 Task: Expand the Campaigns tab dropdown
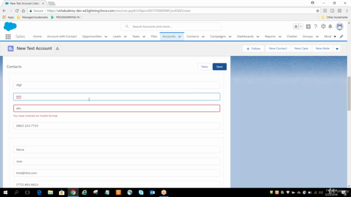click(230, 37)
